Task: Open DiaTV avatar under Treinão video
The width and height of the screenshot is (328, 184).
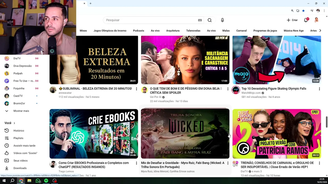Action: tap(236, 164)
